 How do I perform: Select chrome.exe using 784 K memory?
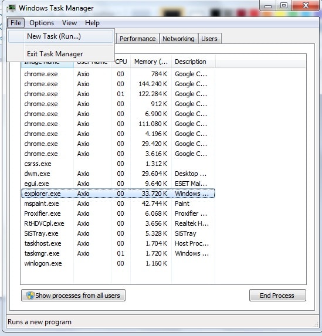(118, 74)
